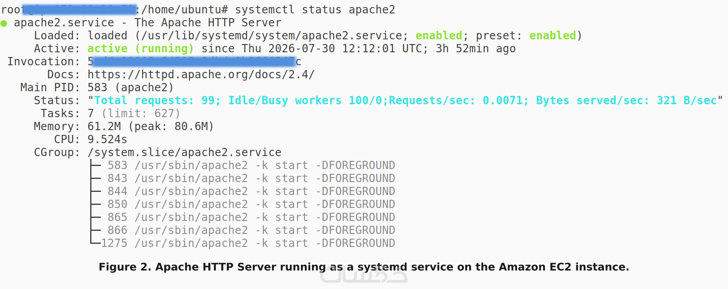Click the 'Invocation:' label
Viewport: 728px width, 289px height.
click(43, 62)
